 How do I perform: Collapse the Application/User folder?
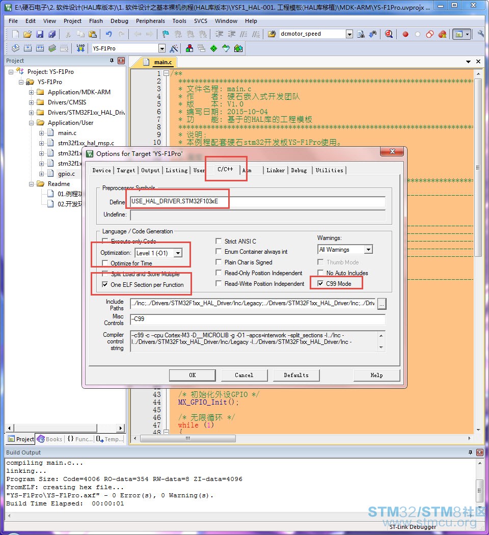pos(32,123)
